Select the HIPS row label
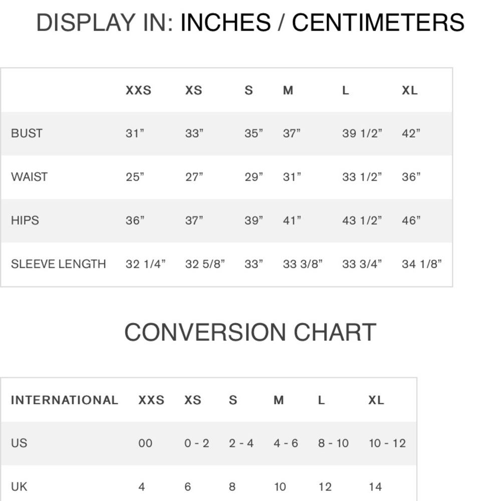This screenshot has height=501, width=501. click(25, 220)
